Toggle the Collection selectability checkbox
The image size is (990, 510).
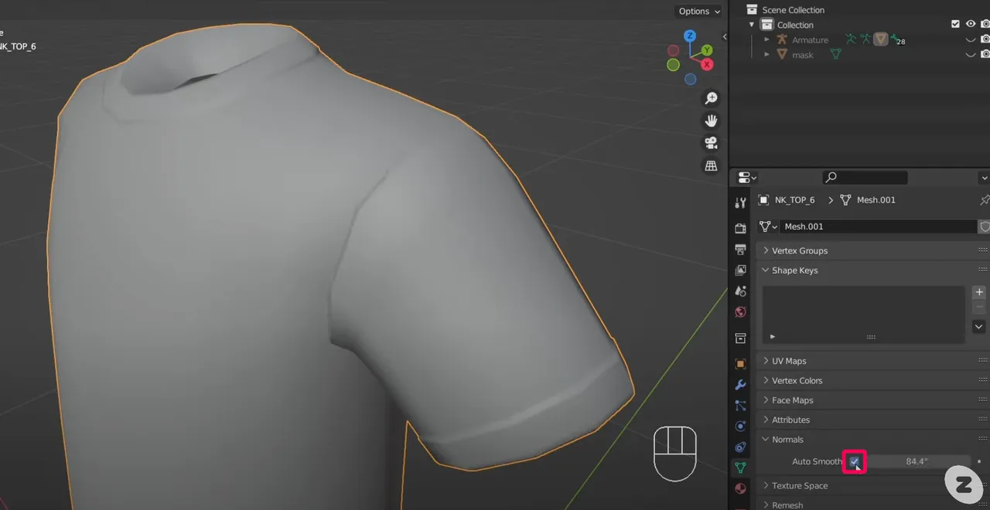pyautogui.click(x=956, y=24)
